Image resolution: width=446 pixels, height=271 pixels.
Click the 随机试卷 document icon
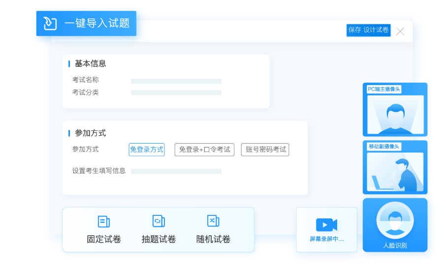click(x=213, y=221)
